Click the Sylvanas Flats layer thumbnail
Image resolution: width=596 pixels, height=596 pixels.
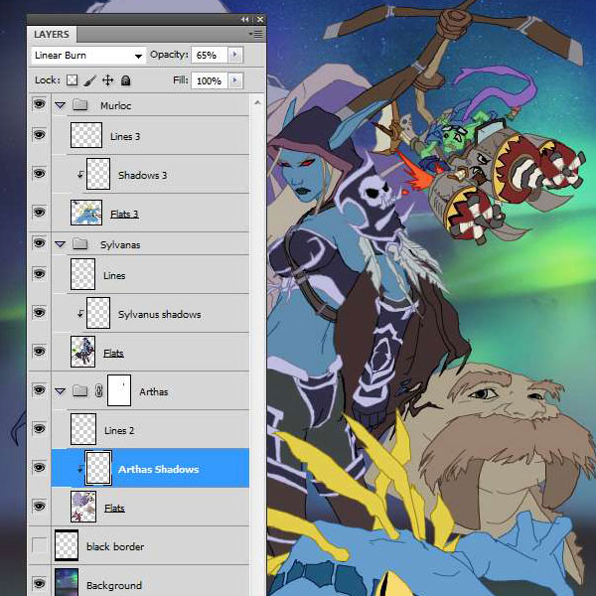(82, 352)
